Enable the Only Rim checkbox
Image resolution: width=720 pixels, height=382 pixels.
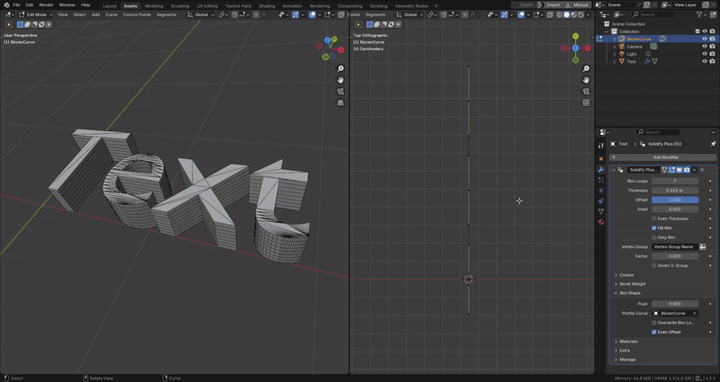(654, 237)
